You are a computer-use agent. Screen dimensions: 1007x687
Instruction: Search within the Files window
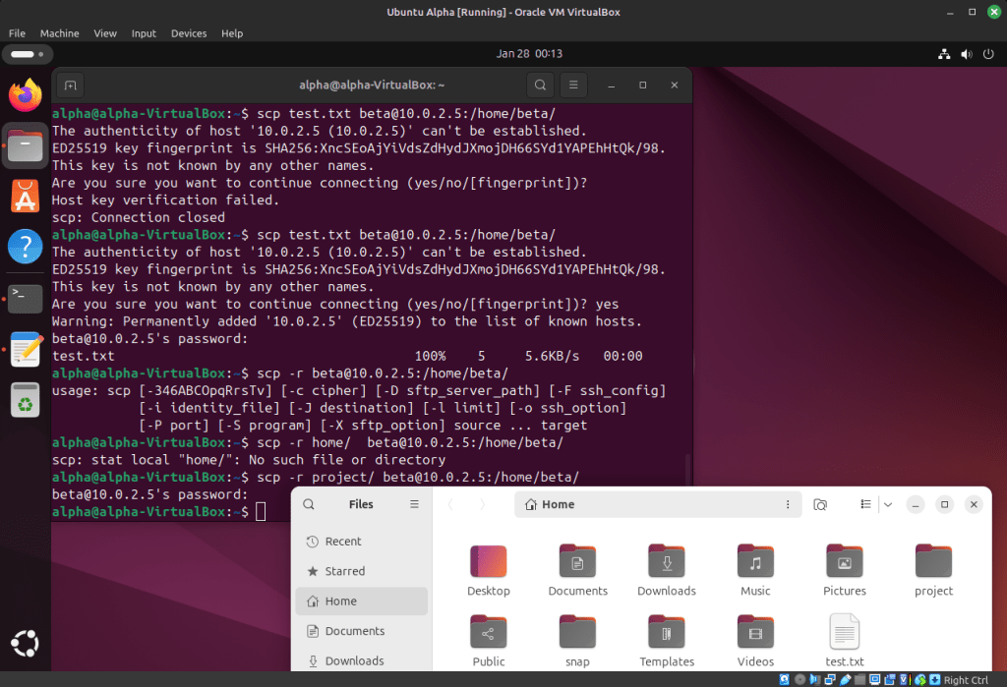tap(309, 504)
